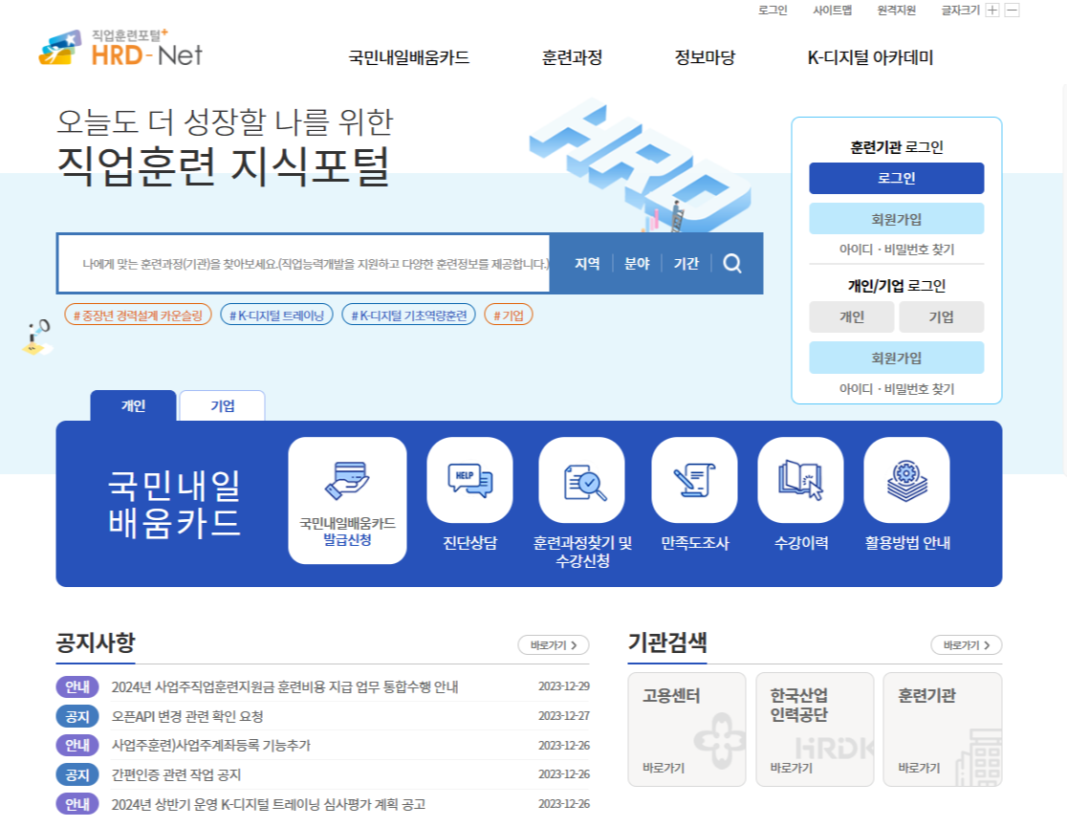1067x827 pixels.
Task: Open notice 사업주훈련)사업주계좌등록 기능추가
Action: pos(211,746)
